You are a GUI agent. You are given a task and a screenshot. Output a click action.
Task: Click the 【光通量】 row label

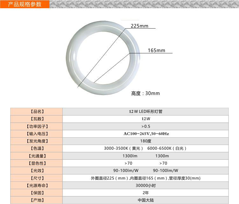37,156
